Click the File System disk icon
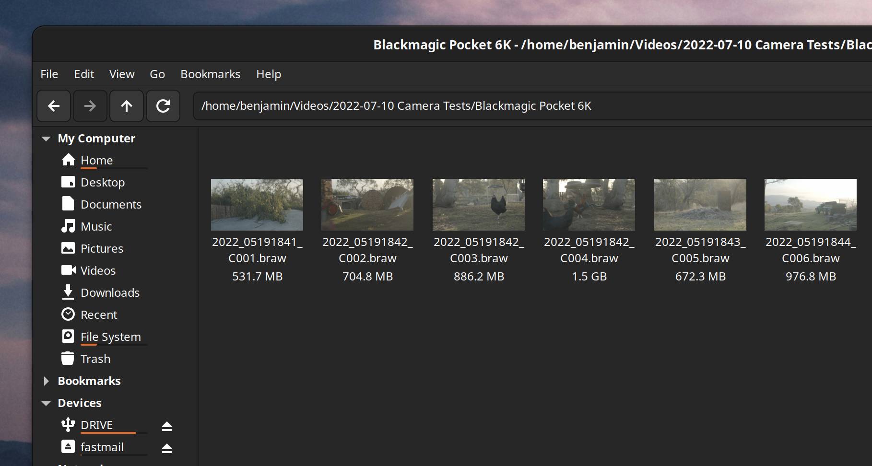 click(x=68, y=336)
